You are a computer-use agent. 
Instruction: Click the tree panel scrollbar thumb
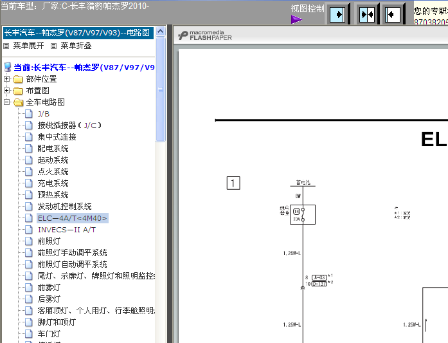tap(160, 89)
